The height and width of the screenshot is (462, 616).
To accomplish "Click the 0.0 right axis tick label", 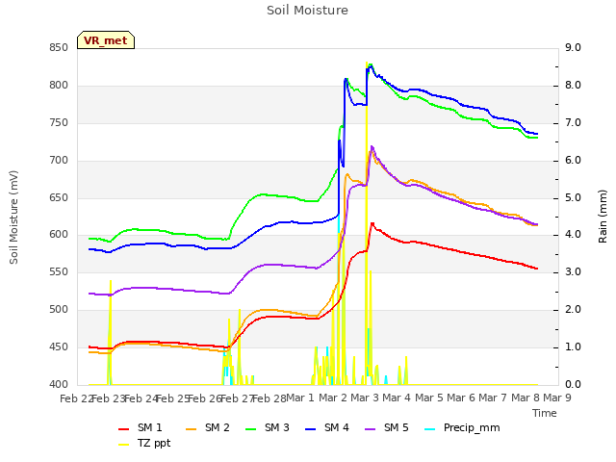I will [573, 385].
